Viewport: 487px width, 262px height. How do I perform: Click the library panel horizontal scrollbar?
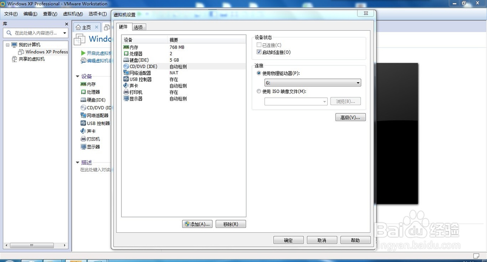pyautogui.click(x=36, y=245)
